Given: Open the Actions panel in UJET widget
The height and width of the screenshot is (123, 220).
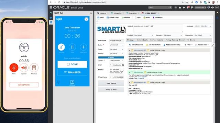Looking at the screenshot, I should (x=72, y=83).
